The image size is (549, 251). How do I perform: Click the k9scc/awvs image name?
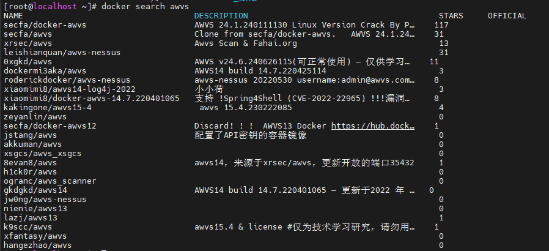click(28, 227)
